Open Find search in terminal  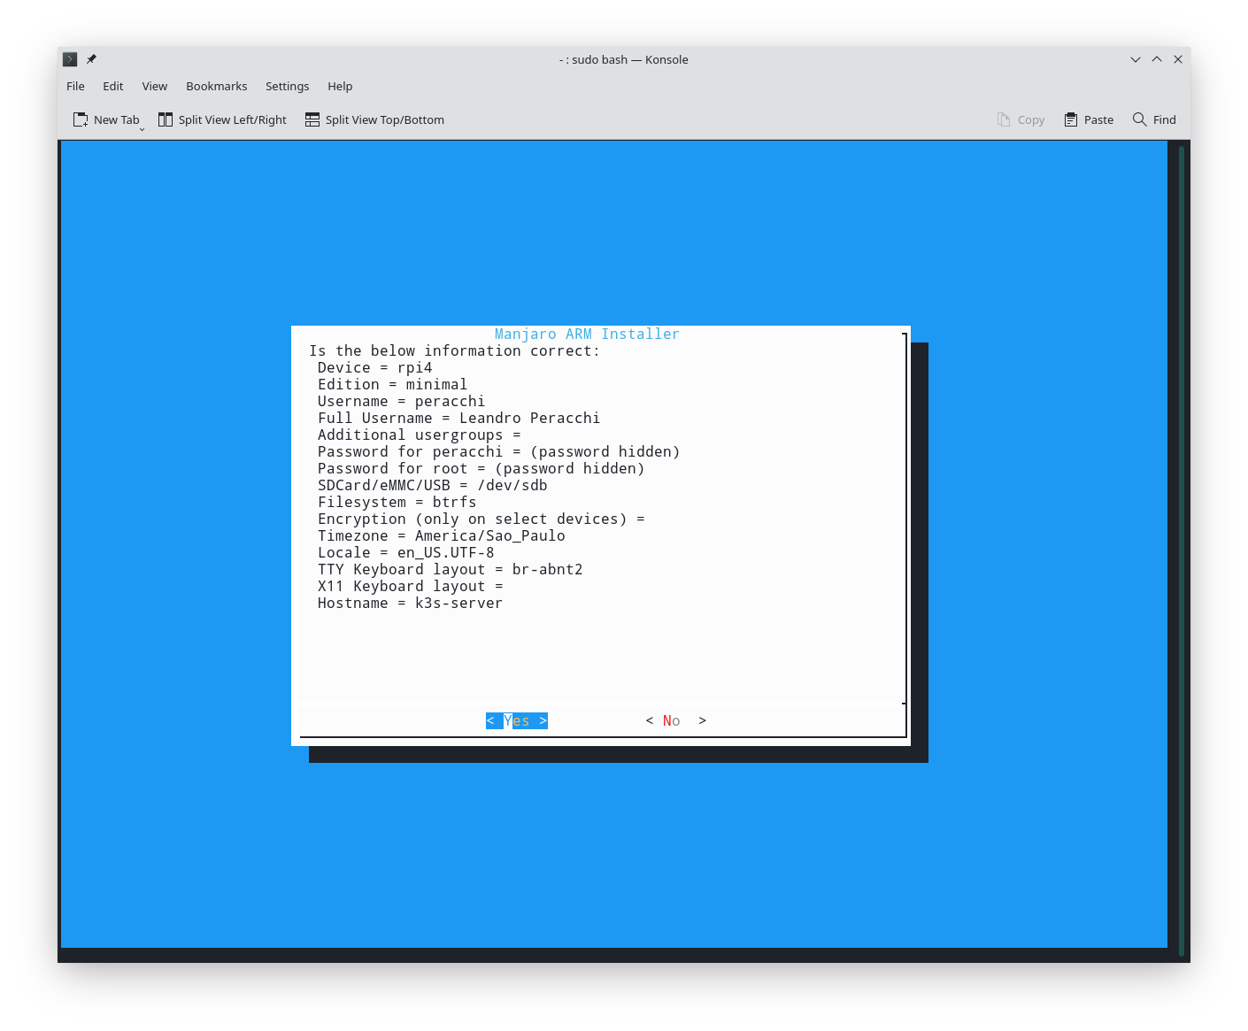coord(1154,119)
